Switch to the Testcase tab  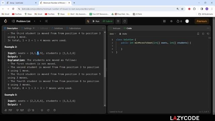(x=115, y=28)
